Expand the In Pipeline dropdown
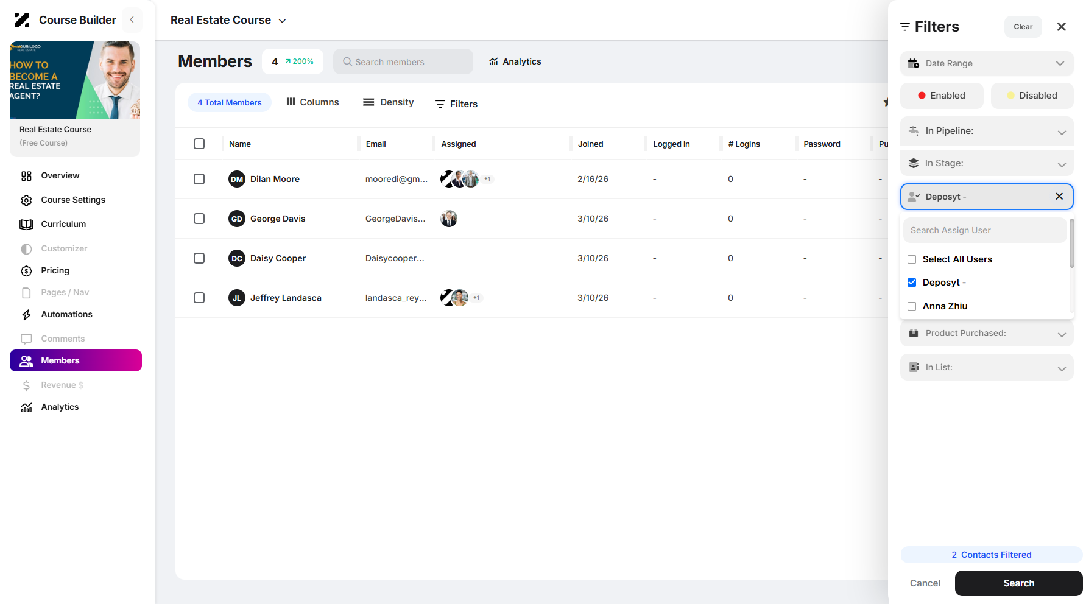Image resolution: width=1086 pixels, height=604 pixels. 987,131
